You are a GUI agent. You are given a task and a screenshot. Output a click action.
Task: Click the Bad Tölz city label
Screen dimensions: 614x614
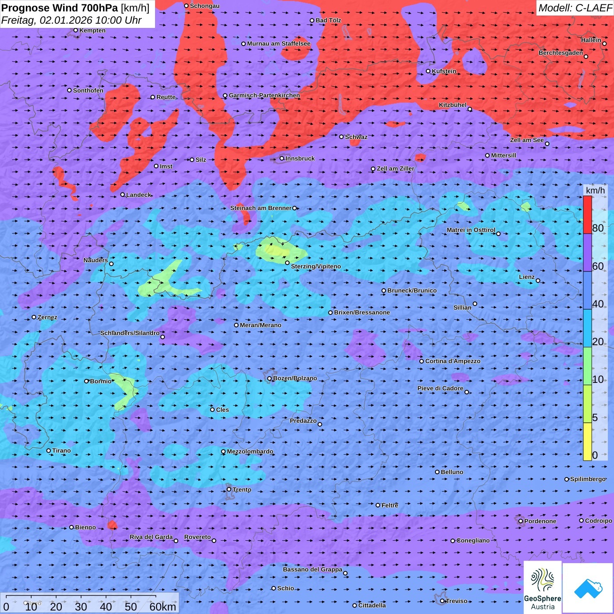point(328,20)
